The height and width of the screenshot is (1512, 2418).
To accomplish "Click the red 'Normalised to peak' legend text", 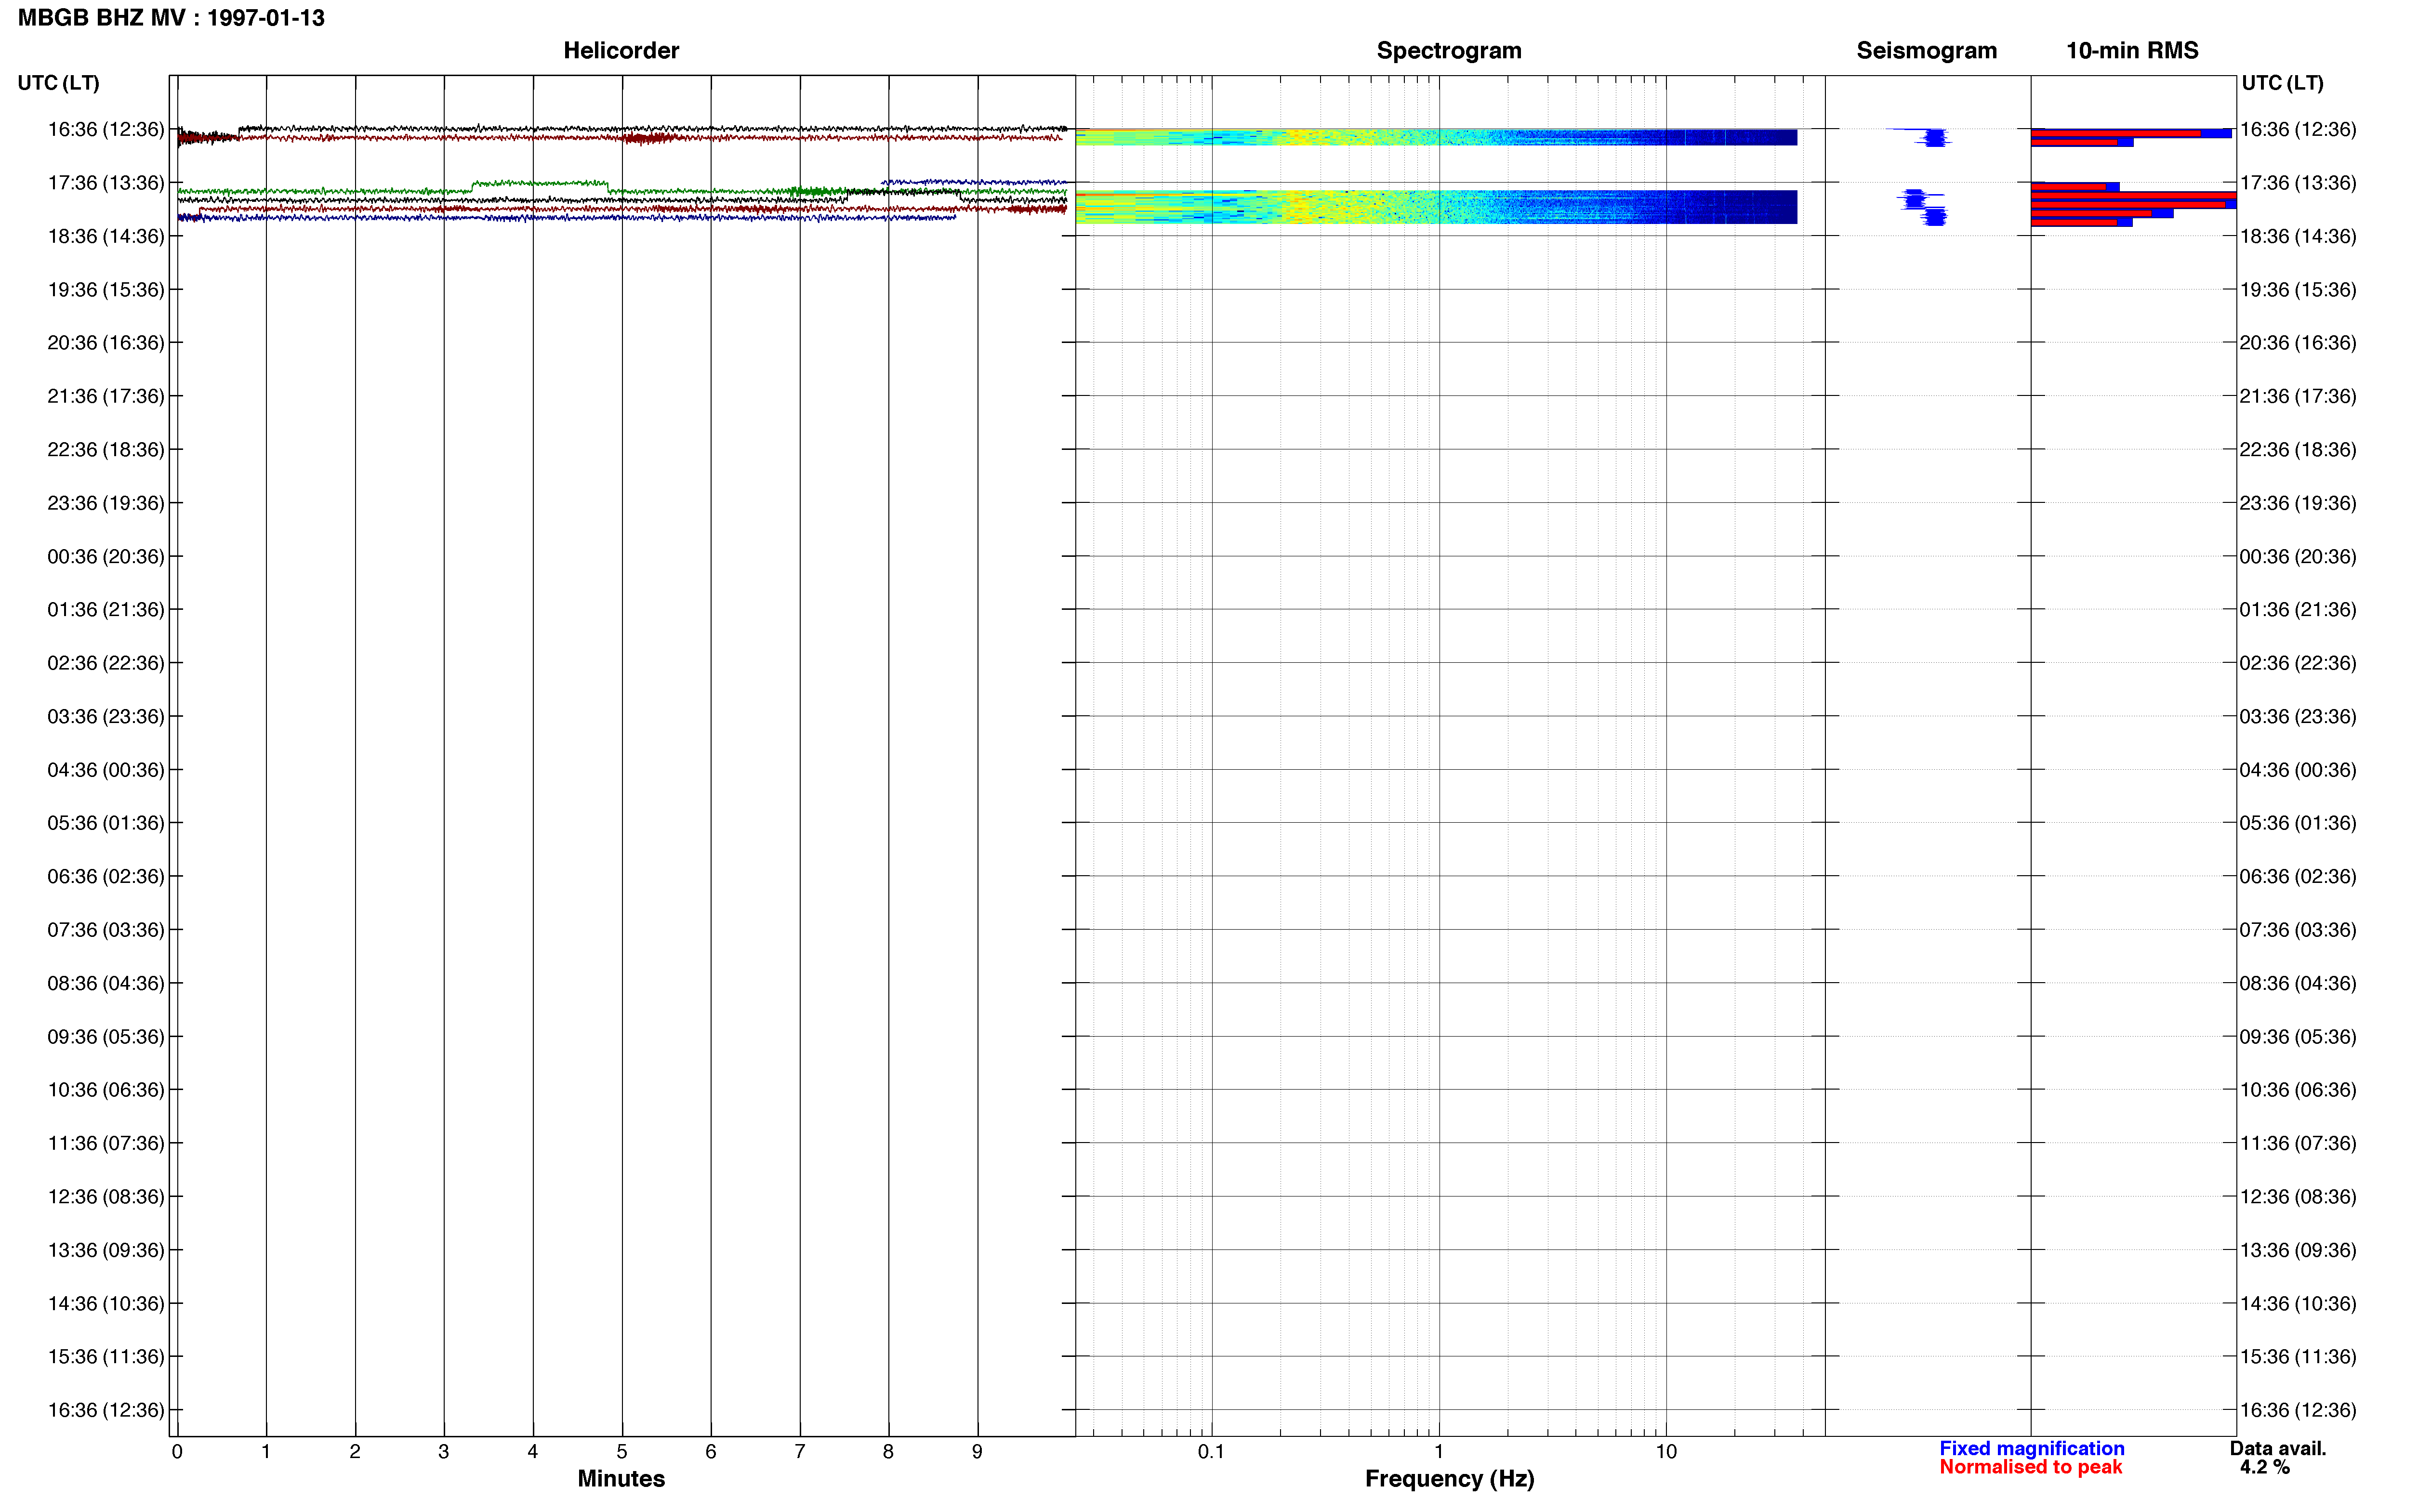I will [2030, 1467].
